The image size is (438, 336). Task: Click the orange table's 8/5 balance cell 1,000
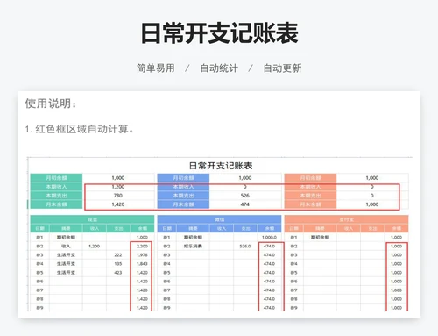[x=396, y=272]
